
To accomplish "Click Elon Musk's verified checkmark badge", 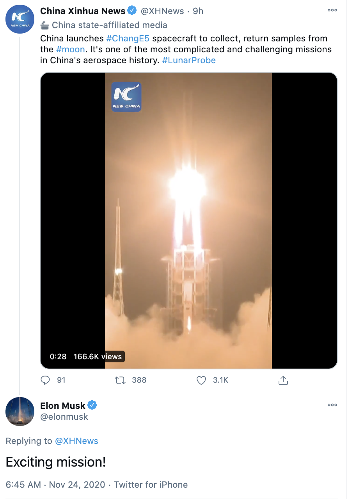I will point(92,405).
